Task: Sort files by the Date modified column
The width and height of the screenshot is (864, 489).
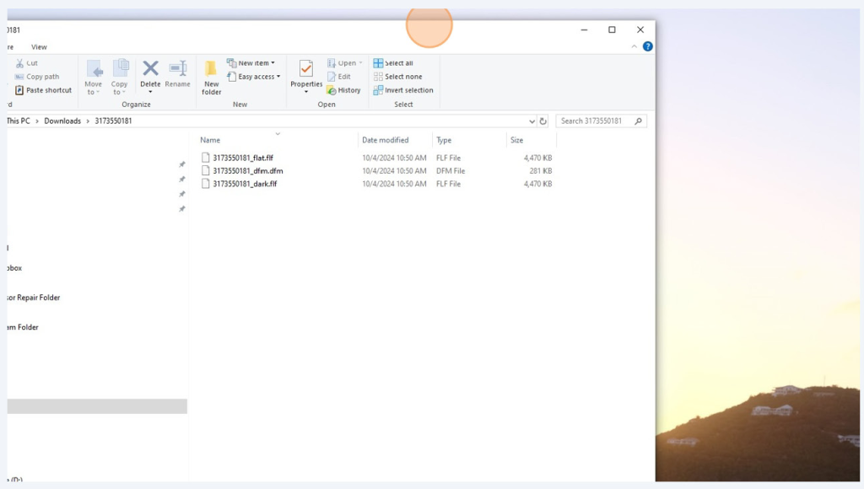Action: click(x=385, y=140)
